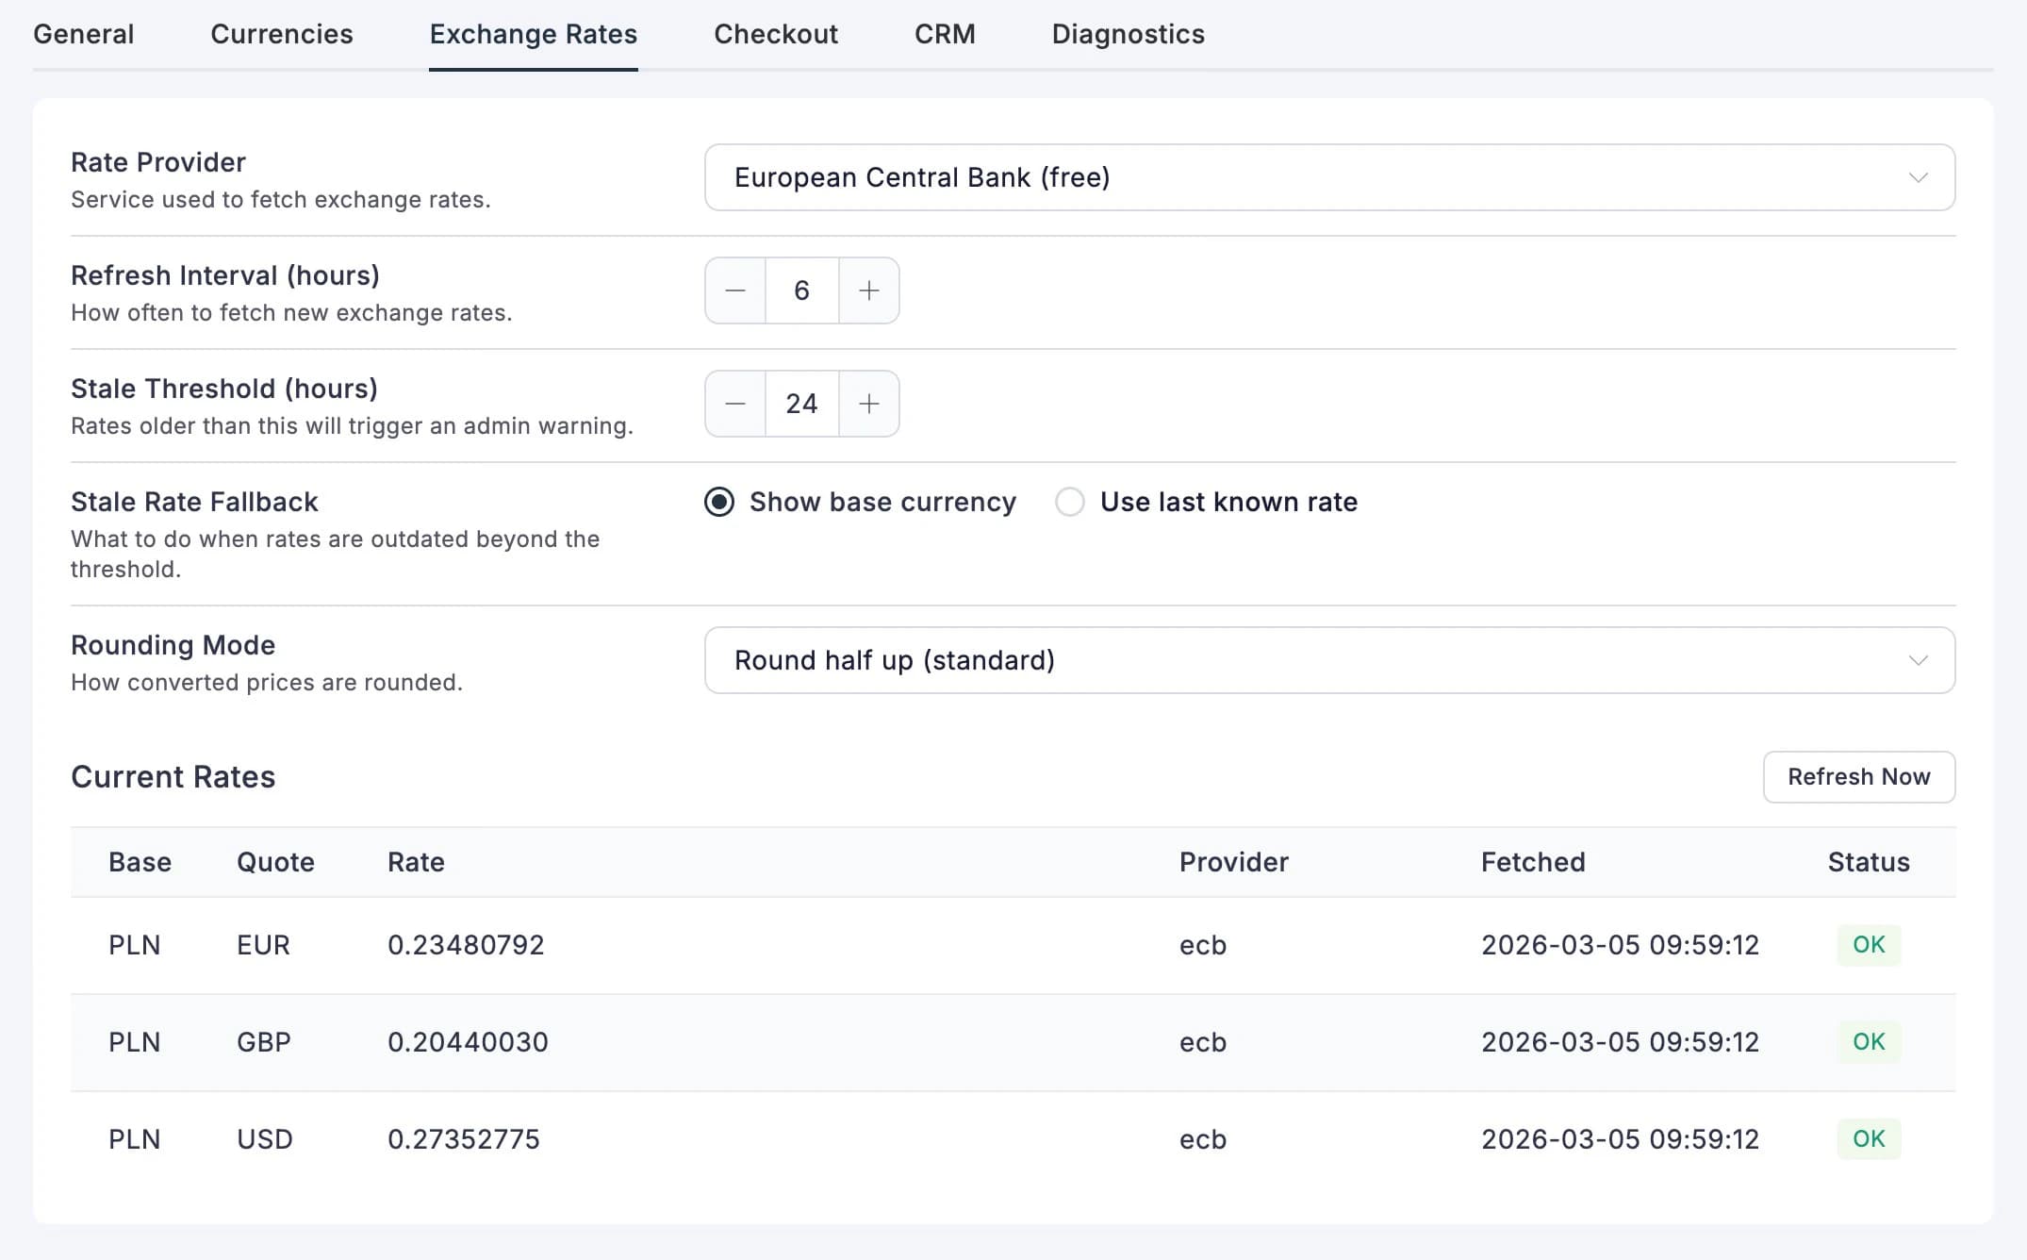Click the OK status badge for PLN/USD
The height and width of the screenshot is (1260, 2027).
(x=1868, y=1138)
